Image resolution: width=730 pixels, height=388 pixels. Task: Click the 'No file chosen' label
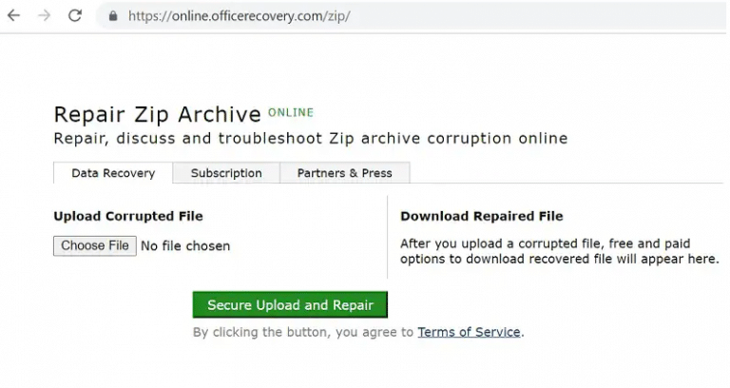[x=185, y=246]
